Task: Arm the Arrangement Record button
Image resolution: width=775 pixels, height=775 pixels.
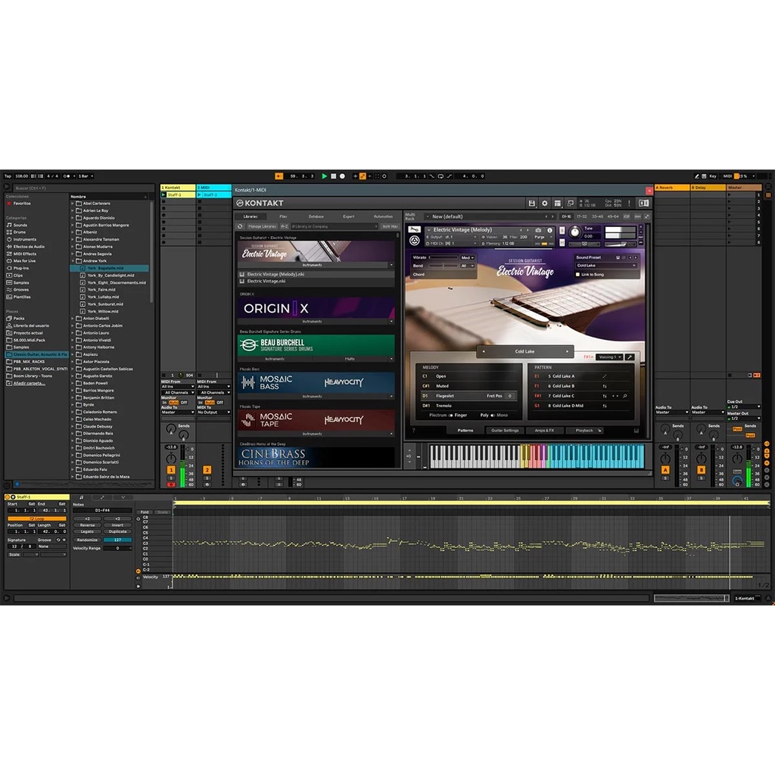Action: coord(342,176)
